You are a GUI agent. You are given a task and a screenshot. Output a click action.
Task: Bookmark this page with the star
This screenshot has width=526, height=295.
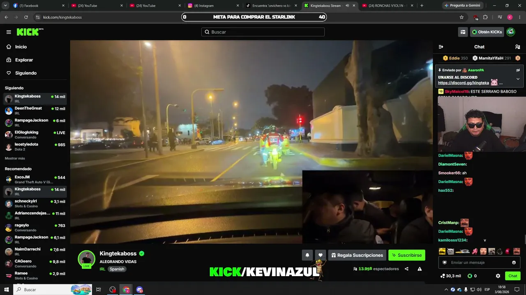click(461, 17)
